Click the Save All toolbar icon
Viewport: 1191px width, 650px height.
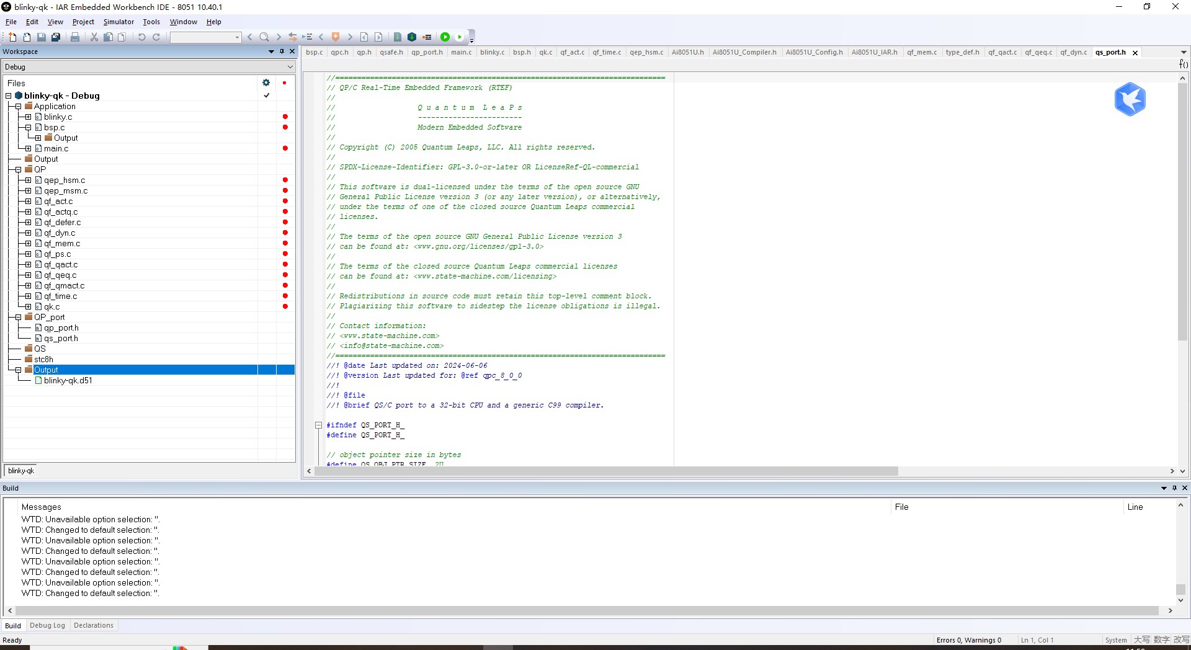(56, 37)
